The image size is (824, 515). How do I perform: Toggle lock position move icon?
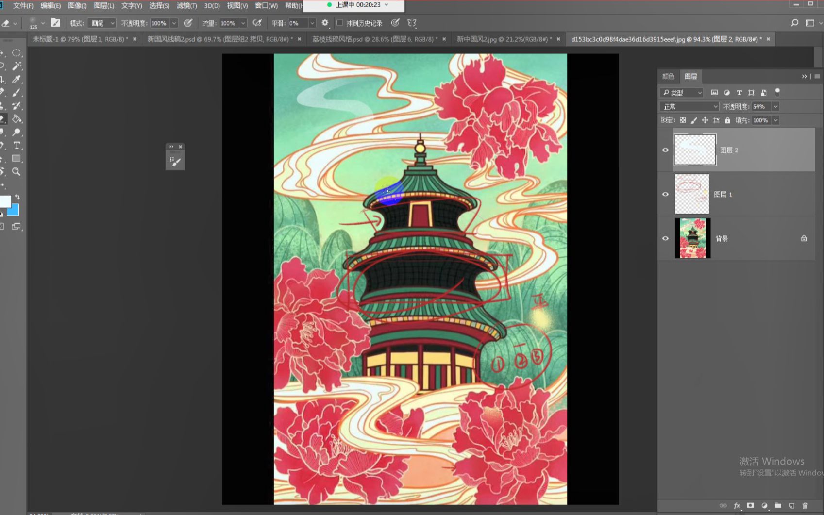[x=705, y=120]
